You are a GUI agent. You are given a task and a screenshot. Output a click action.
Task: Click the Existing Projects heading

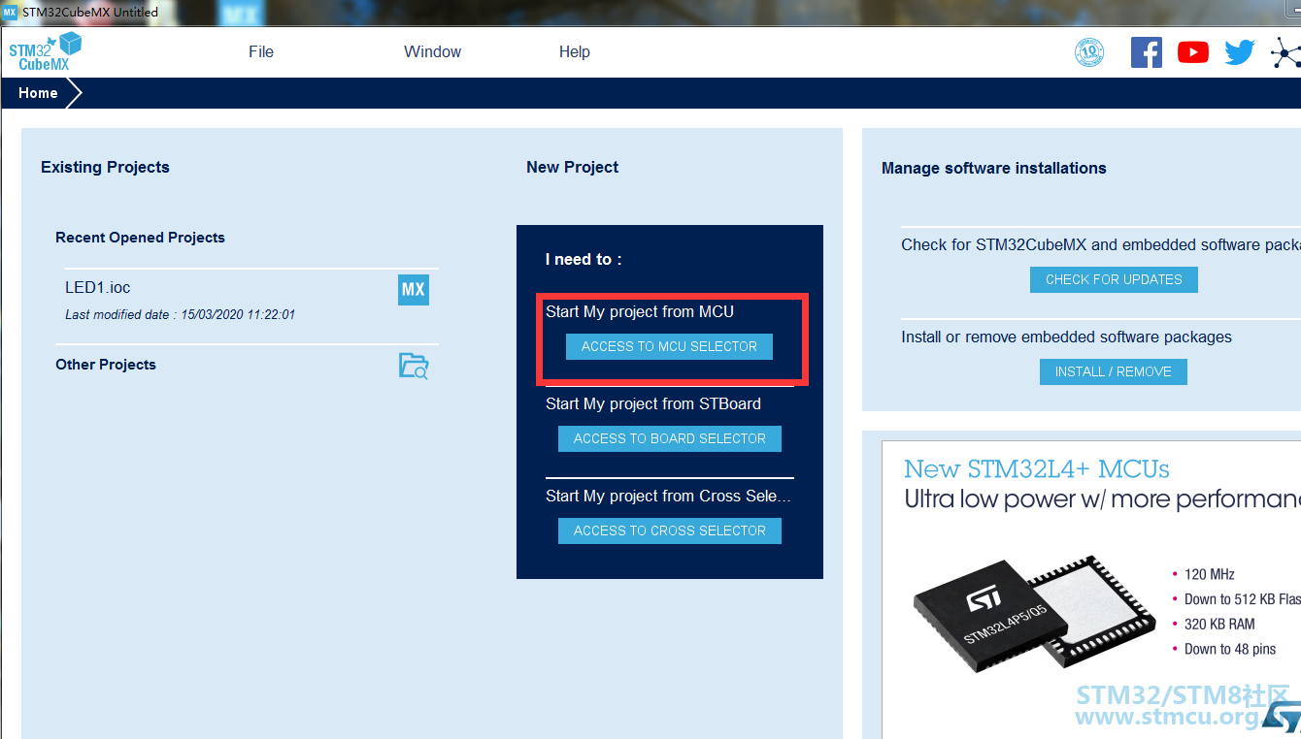[x=105, y=167]
